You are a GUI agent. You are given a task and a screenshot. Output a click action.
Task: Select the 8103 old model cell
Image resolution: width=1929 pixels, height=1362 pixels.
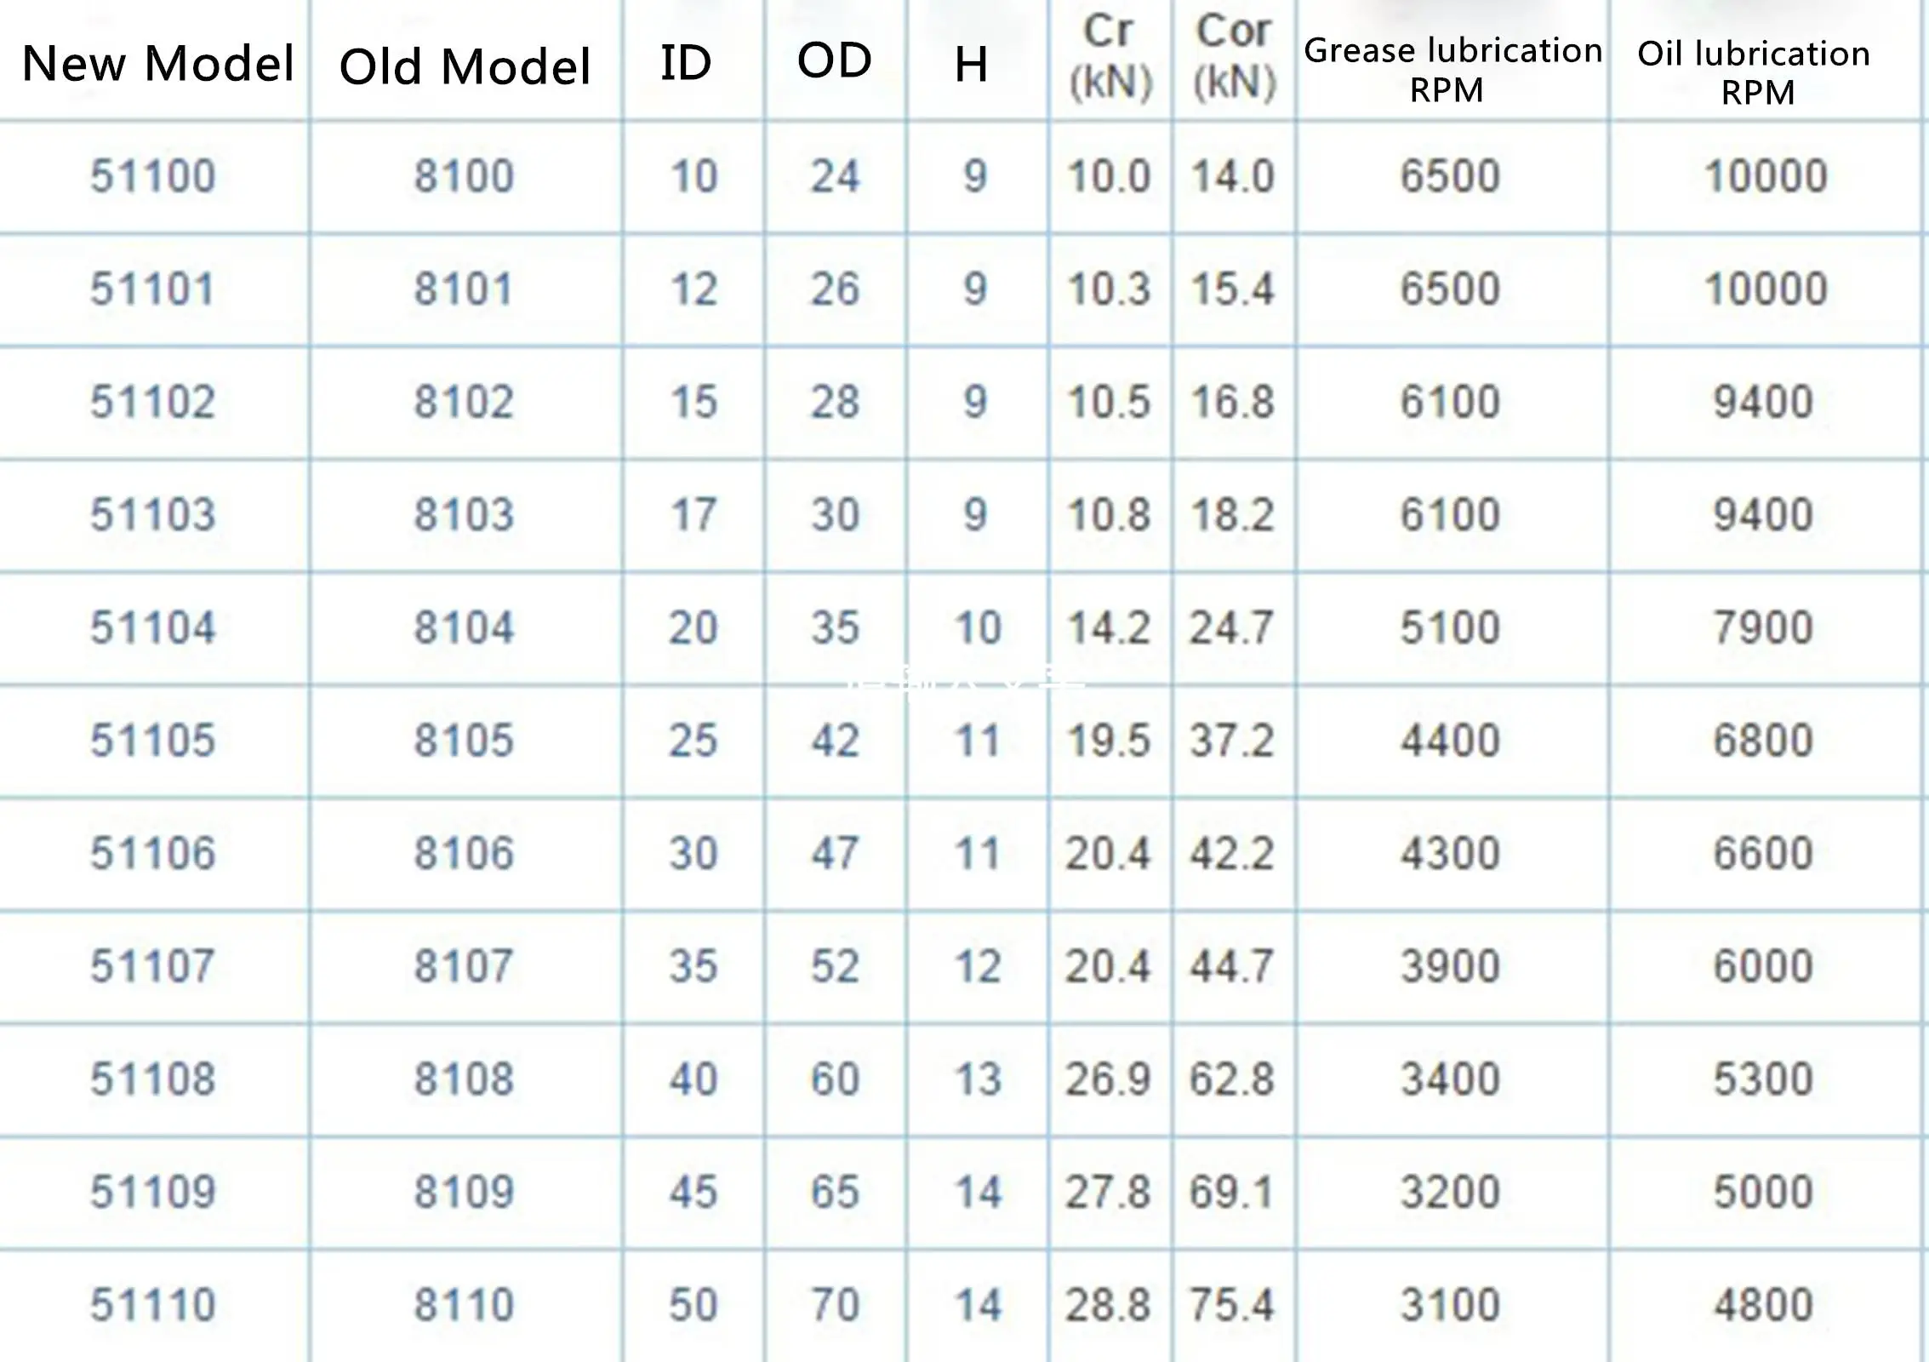465,515
